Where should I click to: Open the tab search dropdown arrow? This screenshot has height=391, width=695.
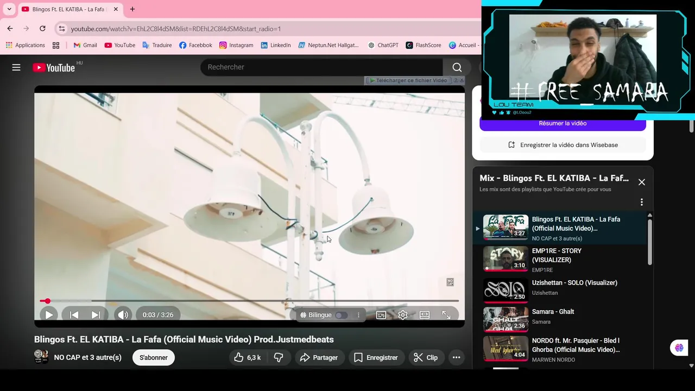click(x=9, y=9)
